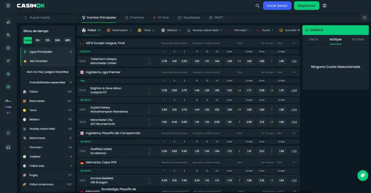Viewport: 371px width, 193px height.
Task: Open Fútbol americano in sports list
Action: pos(47,184)
